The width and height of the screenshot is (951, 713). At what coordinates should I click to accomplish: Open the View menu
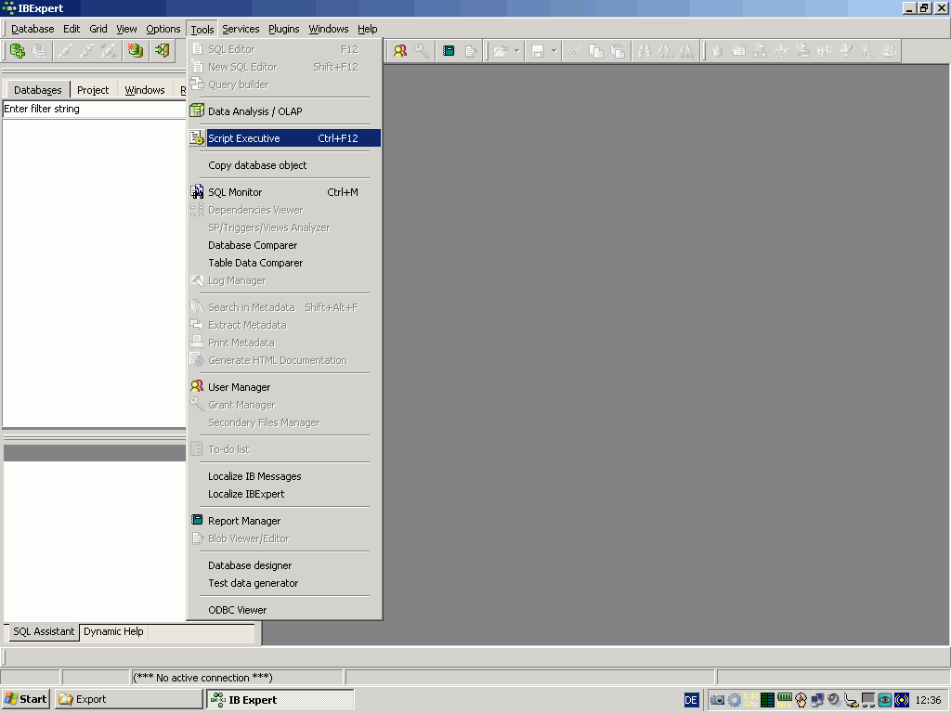(x=126, y=29)
